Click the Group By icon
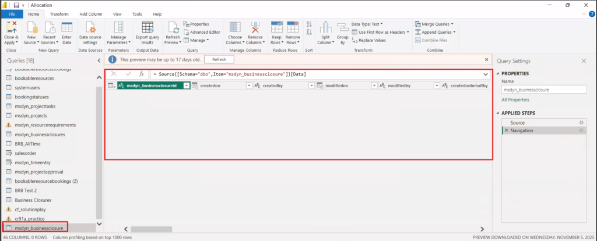597x241 pixels. (x=342, y=29)
